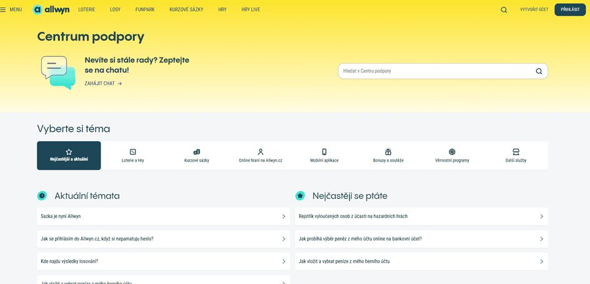Screen dimensions: 590x284
Task: Click the Allwyn logo
Action: 51,10
